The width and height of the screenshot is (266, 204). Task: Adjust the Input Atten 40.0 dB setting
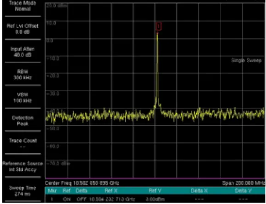pos(23,52)
